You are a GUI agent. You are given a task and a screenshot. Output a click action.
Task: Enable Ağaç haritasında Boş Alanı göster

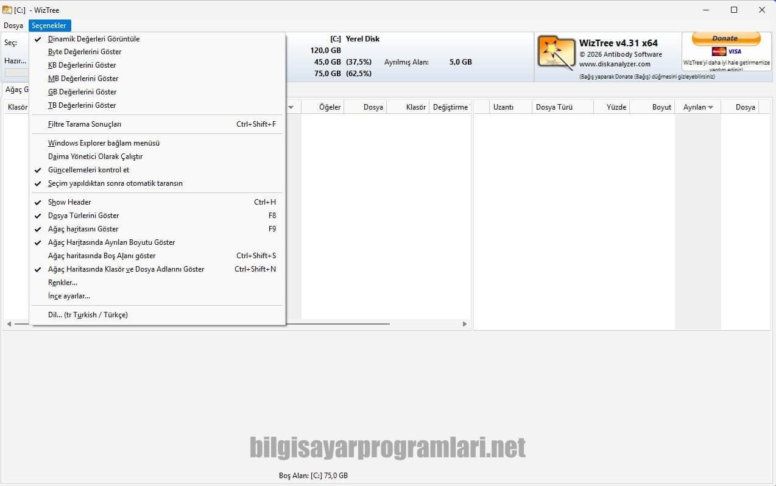coord(157,256)
